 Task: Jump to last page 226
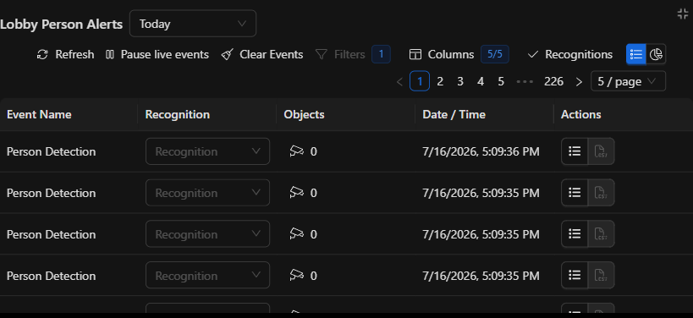[553, 82]
